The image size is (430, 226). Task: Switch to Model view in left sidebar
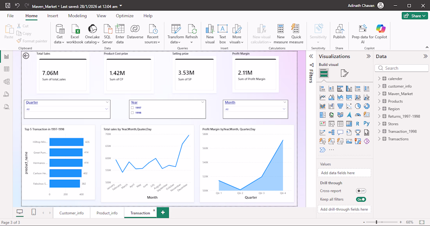pyautogui.click(x=7, y=82)
